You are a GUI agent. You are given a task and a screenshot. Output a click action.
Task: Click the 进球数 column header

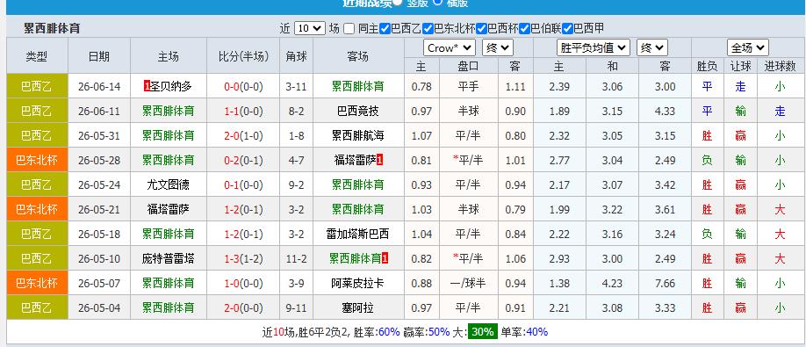[780, 66]
